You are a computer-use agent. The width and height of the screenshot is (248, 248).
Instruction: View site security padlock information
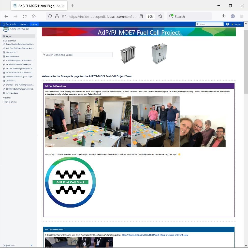[57, 16]
